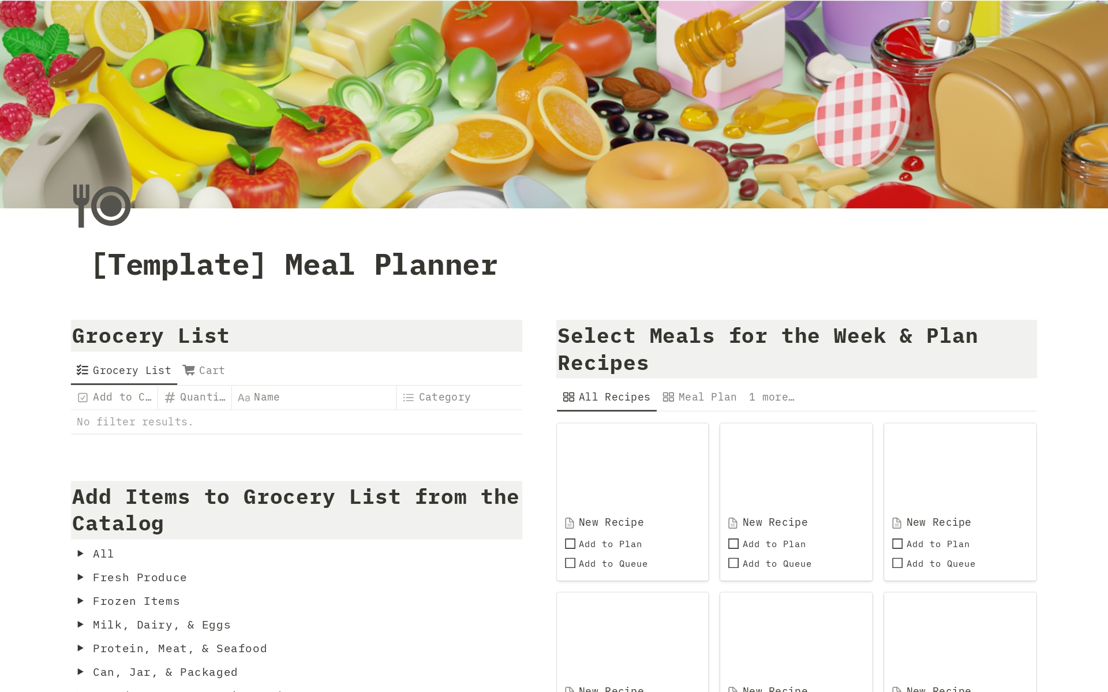Expand the Frozen Items toggle
This screenshot has height=692, width=1108.
pos(81,601)
